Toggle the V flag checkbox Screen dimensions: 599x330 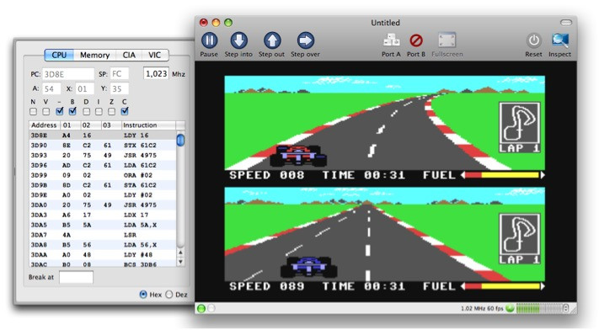46,111
